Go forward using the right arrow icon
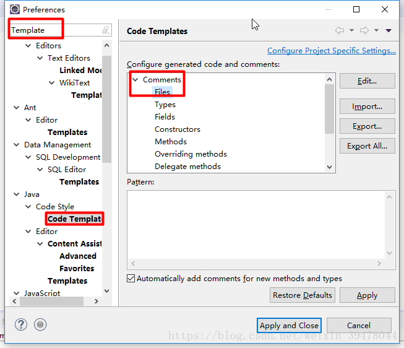 click(364, 30)
